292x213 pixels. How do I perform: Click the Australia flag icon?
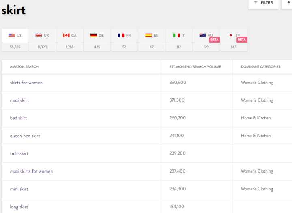203,36
